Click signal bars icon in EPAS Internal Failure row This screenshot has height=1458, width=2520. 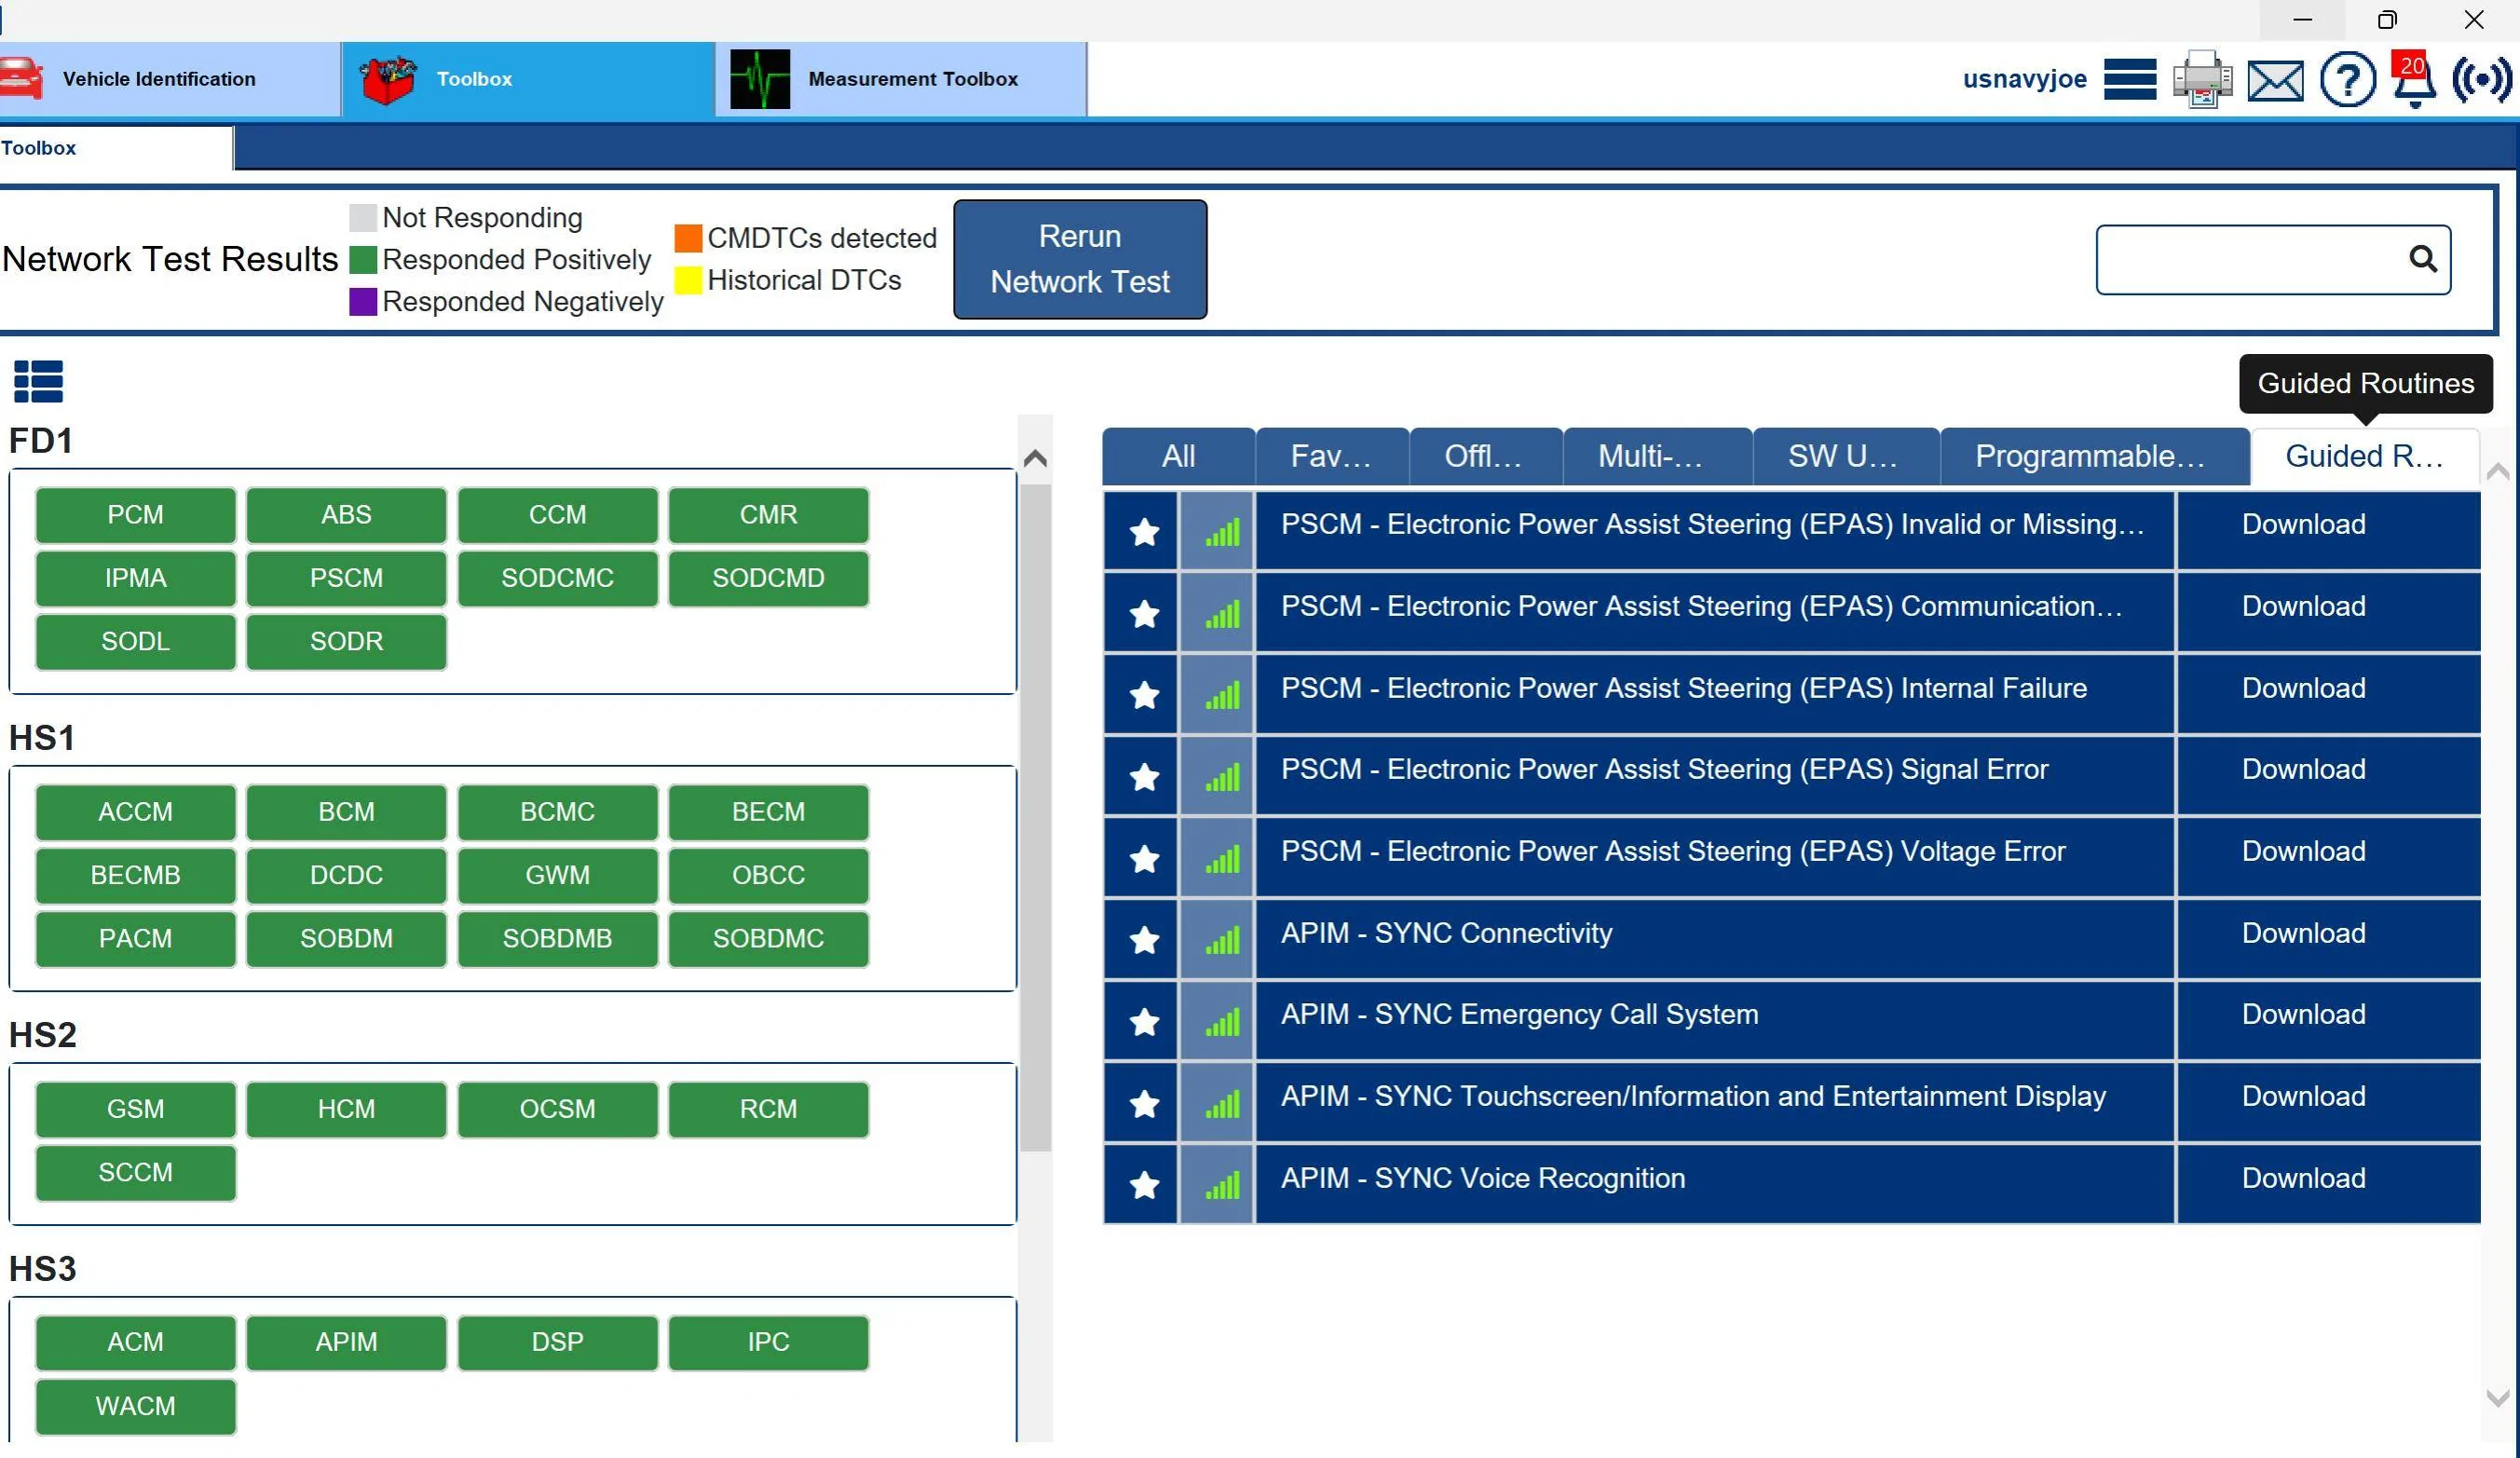click(x=1221, y=695)
